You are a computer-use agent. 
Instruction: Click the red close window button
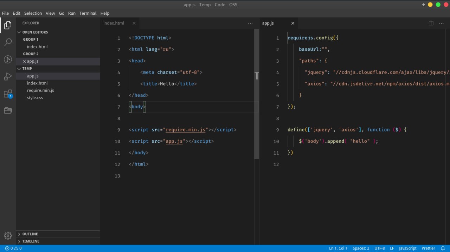point(445,5)
